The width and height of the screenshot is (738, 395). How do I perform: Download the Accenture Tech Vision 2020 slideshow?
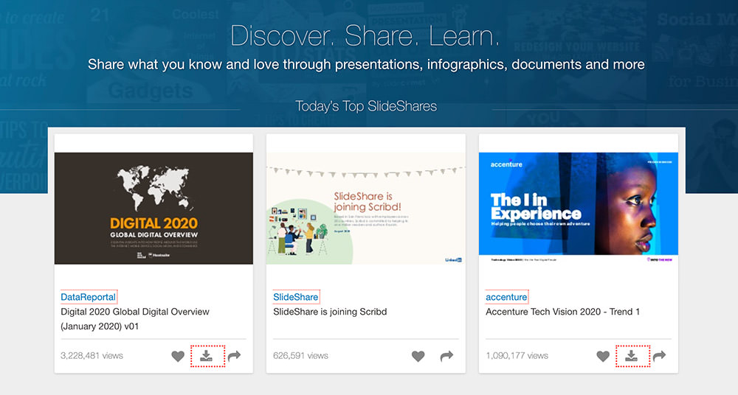point(632,356)
